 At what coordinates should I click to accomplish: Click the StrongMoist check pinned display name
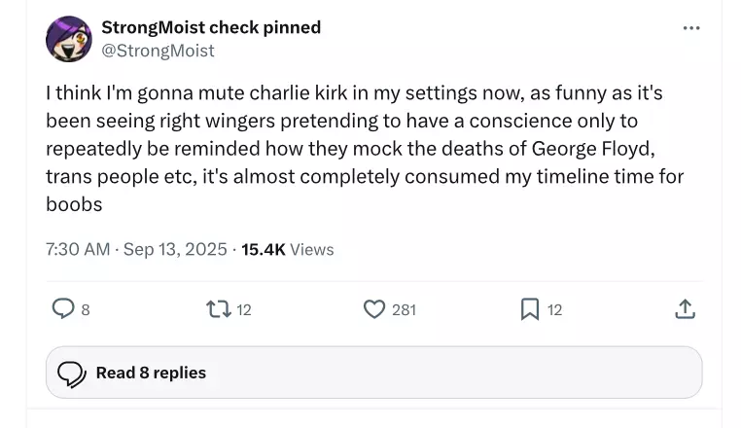(211, 27)
